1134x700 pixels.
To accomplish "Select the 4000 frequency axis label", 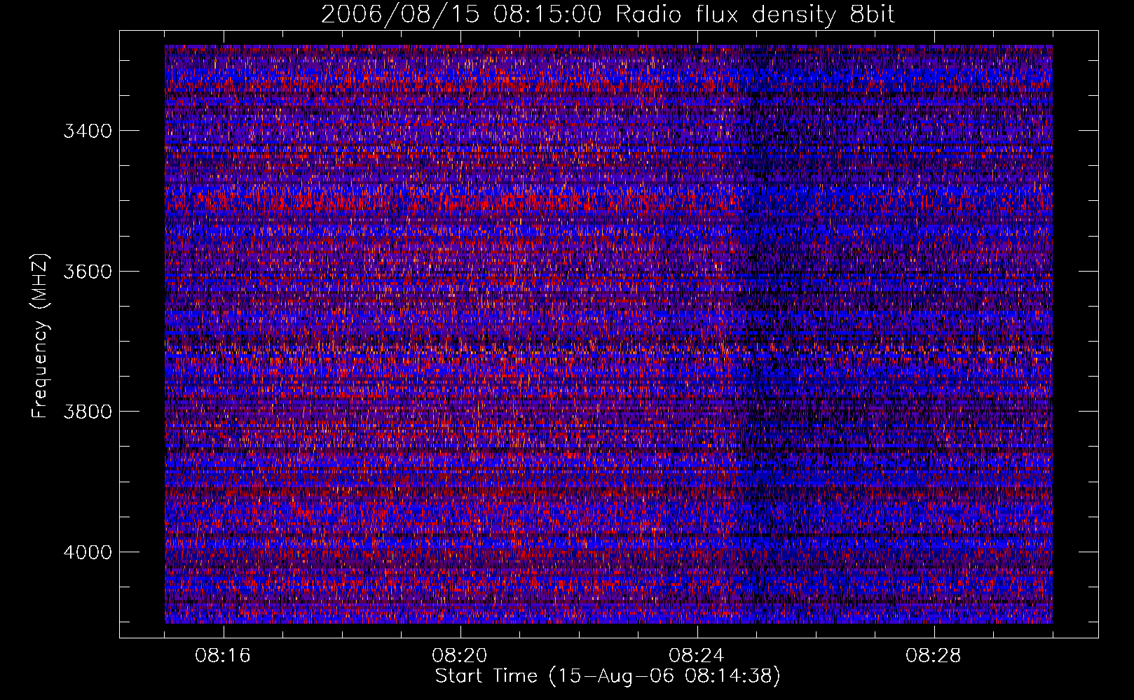I will tap(87, 552).
